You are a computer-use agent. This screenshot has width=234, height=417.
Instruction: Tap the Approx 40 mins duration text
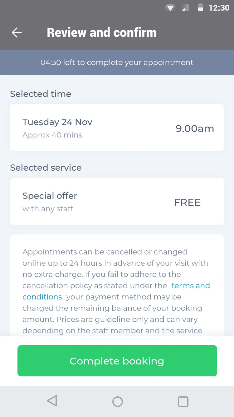[x=53, y=135]
